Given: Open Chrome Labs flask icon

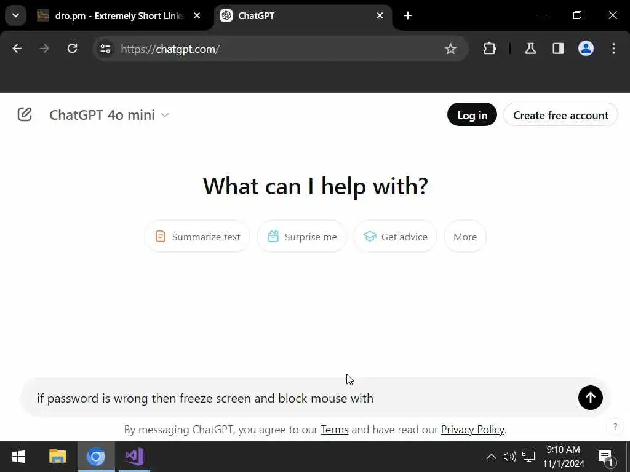Looking at the screenshot, I should coord(530,49).
